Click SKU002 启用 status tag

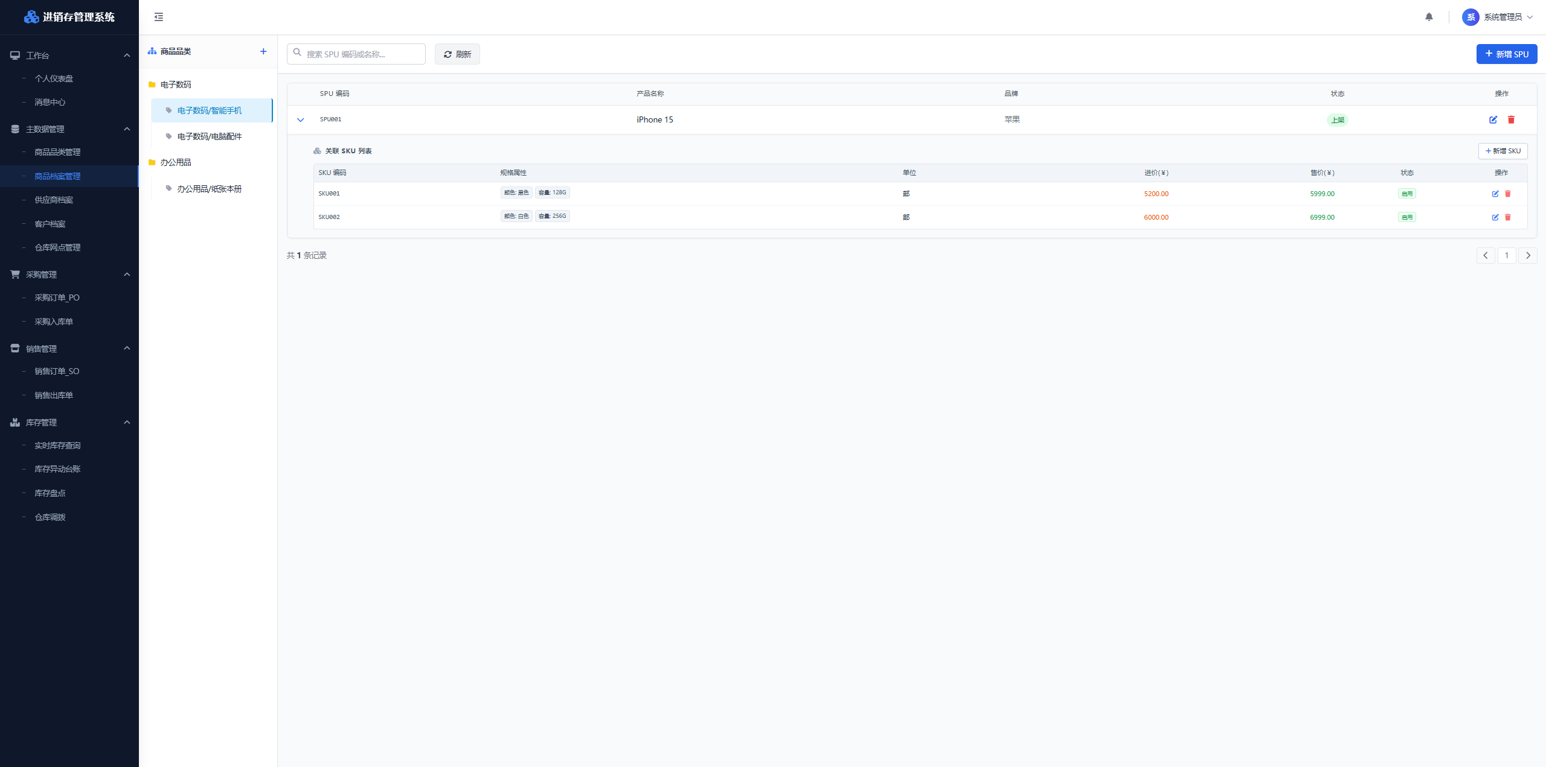(1406, 217)
